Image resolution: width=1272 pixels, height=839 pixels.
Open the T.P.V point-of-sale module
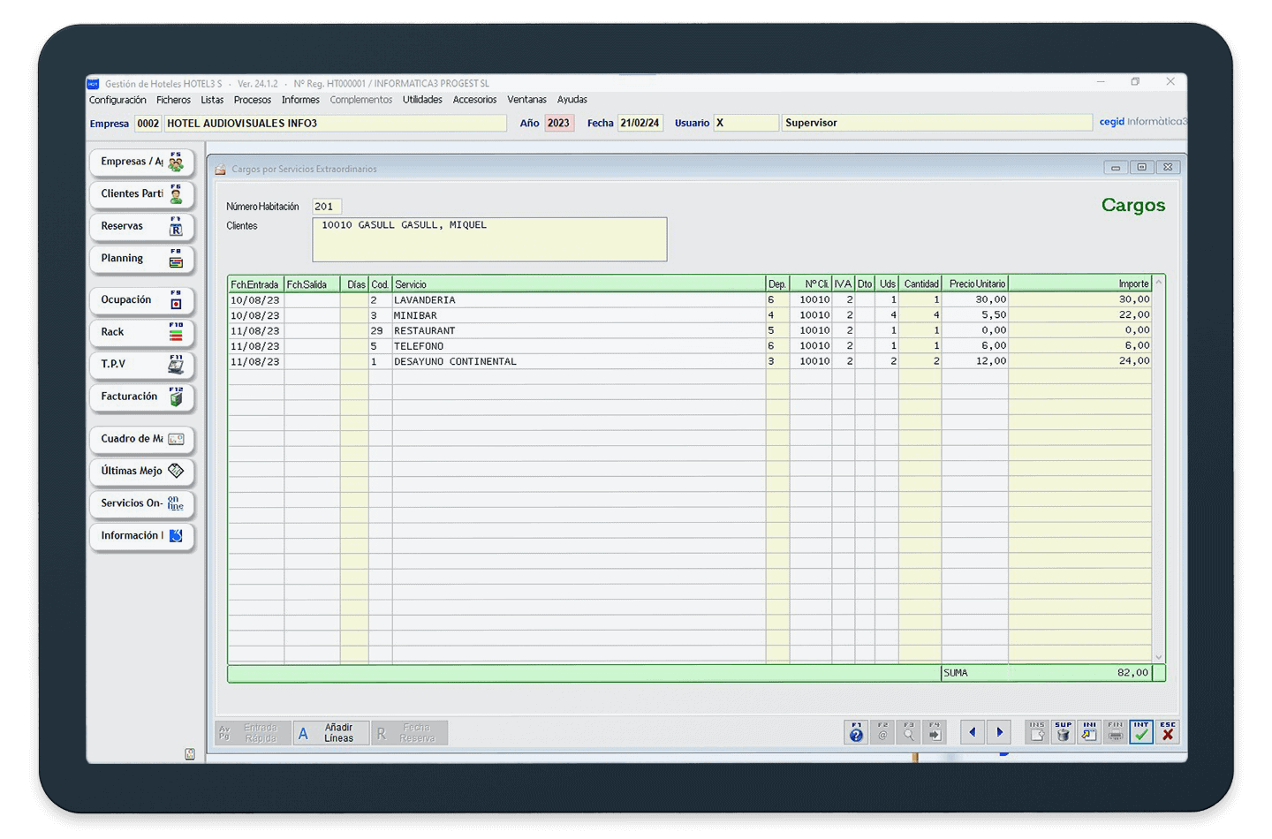pos(141,365)
